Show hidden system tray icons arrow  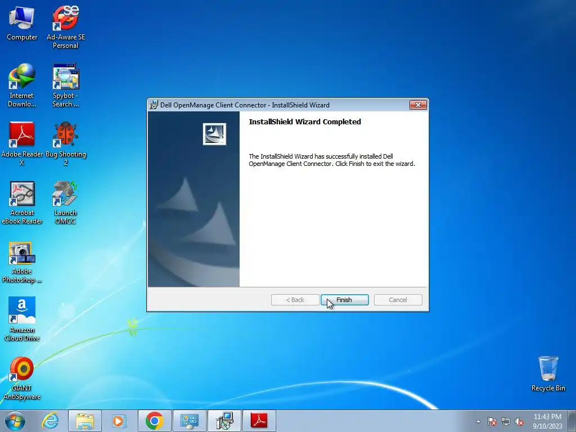pos(478,421)
